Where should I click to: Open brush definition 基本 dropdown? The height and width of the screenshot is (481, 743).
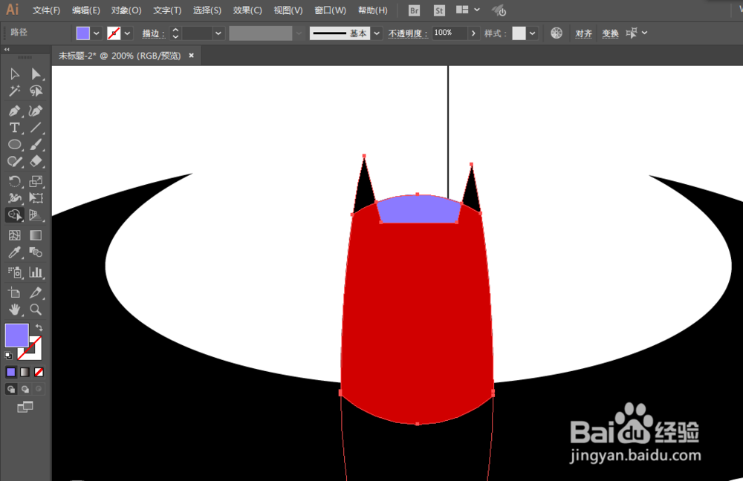tap(377, 33)
